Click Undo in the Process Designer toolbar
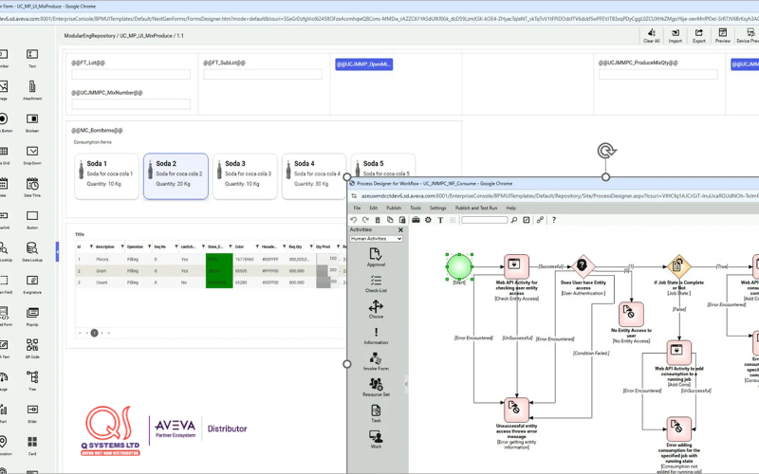 coord(354,220)
